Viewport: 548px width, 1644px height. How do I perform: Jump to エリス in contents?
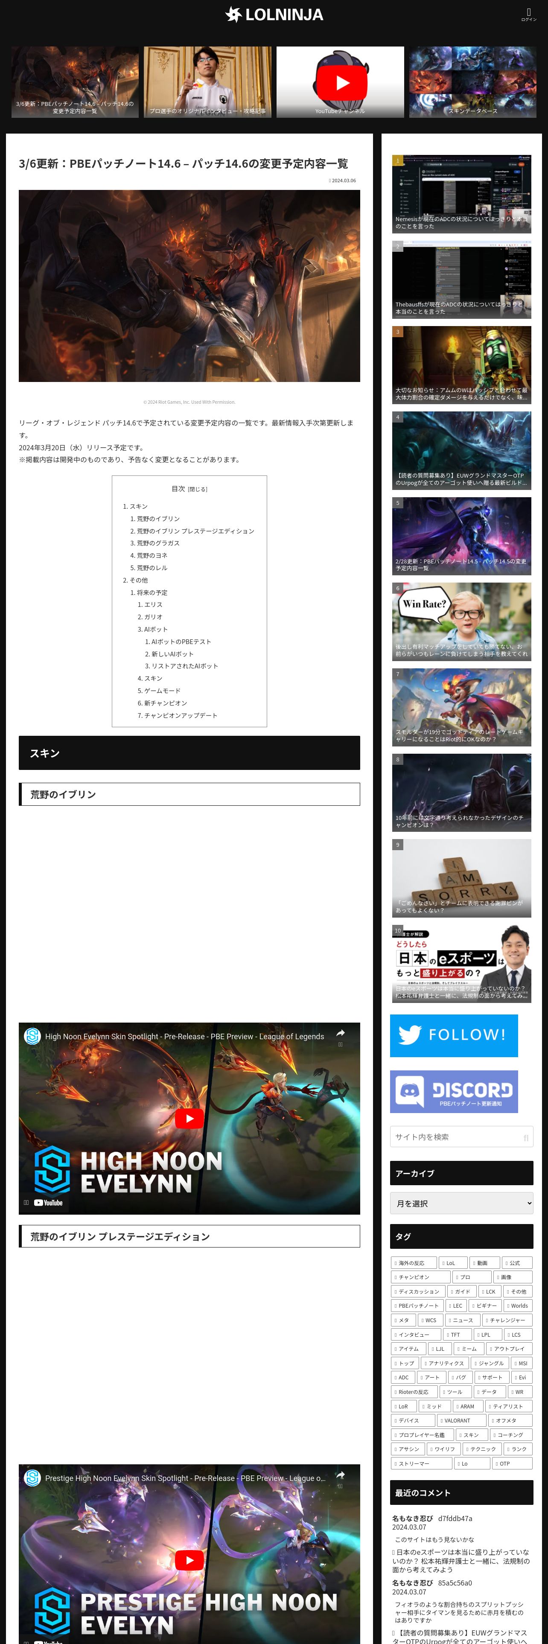(x=153, y=604)
